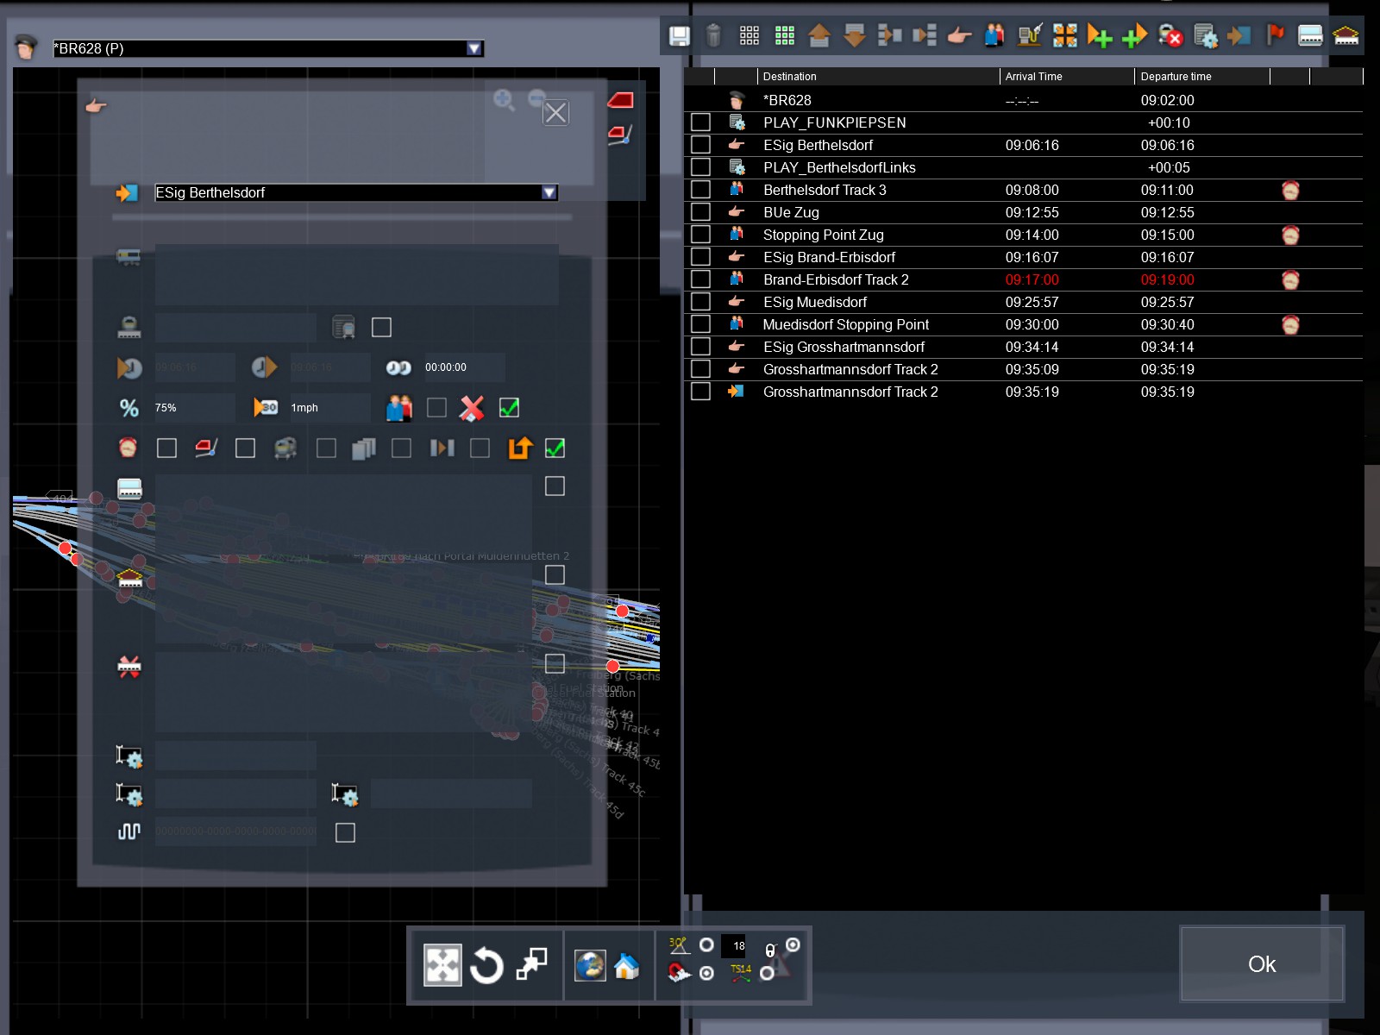Tick the checkbox for the PLAY_FUNKPIEPSEN row
Screen dimensions: 1380x1035
coord(700,122)
